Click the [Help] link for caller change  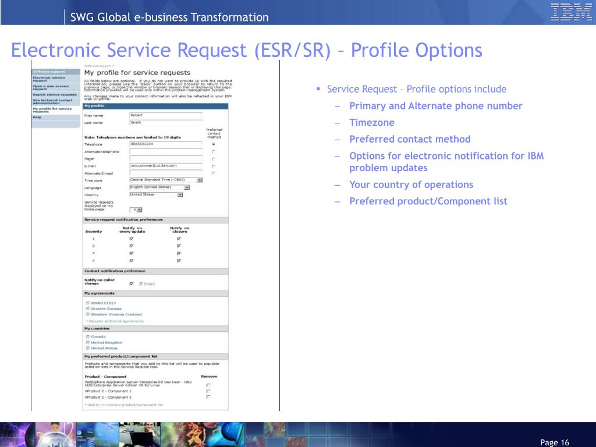150,284
